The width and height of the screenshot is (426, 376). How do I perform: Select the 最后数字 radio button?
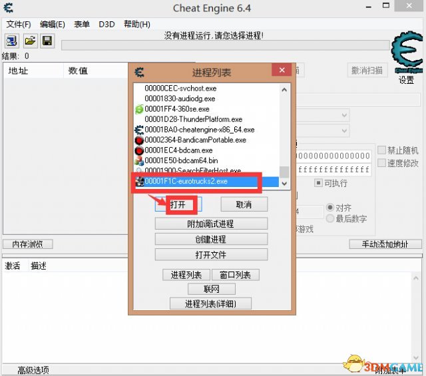(330, 218)
